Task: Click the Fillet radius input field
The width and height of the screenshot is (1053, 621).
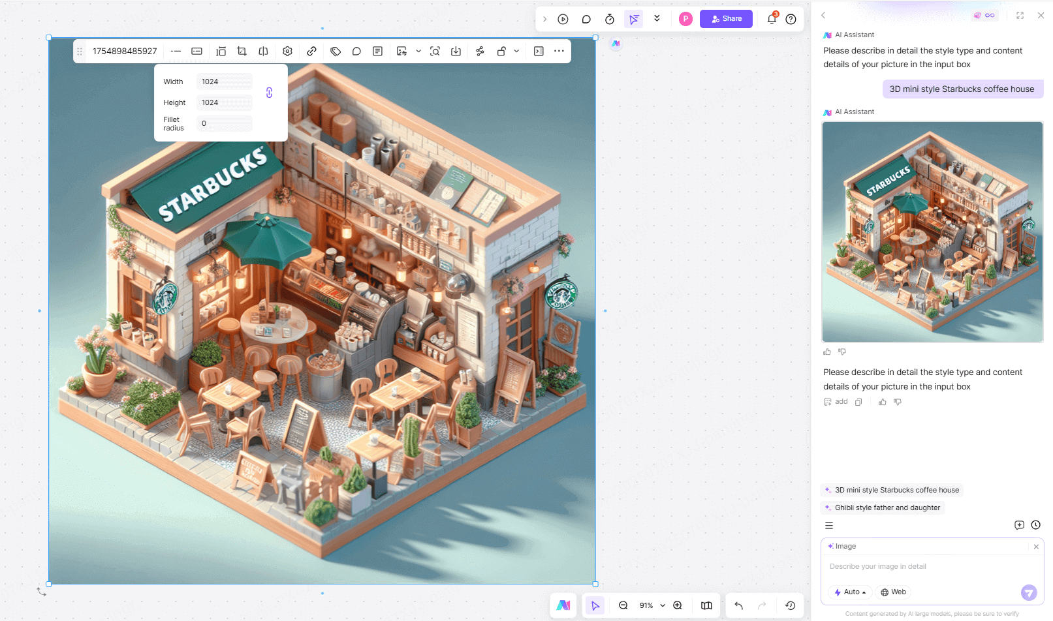Action: click(225, 123)
